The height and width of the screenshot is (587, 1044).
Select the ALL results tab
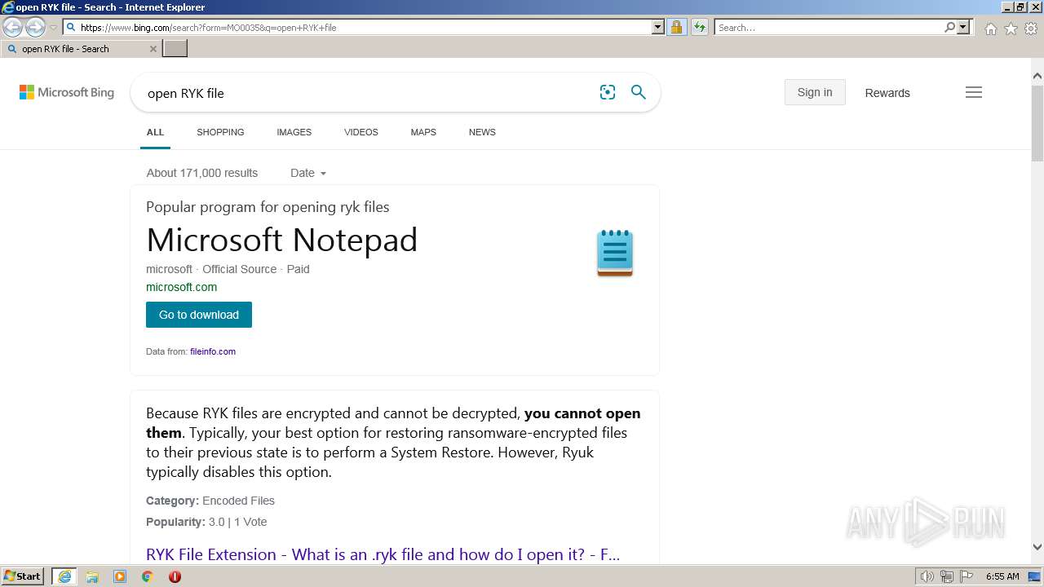coord(155,132)
